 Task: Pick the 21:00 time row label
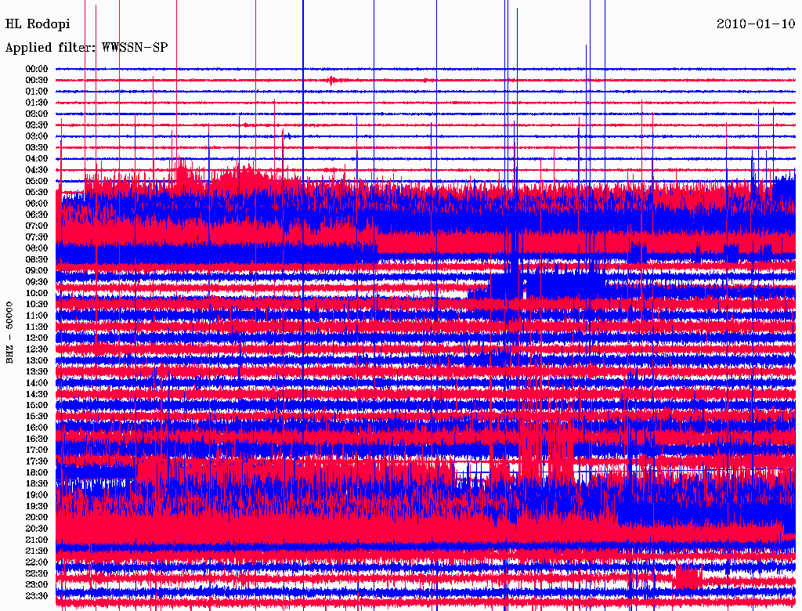[37, 540]
